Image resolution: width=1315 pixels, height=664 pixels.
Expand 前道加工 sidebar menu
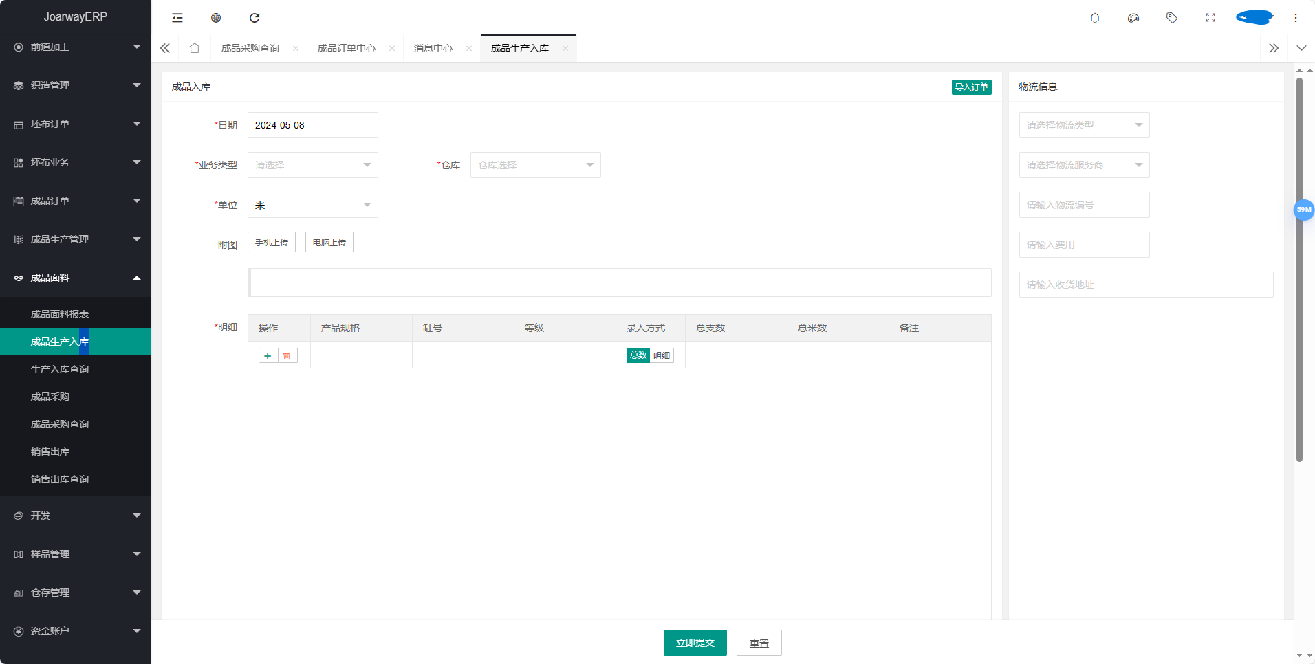tap(76, 47)
